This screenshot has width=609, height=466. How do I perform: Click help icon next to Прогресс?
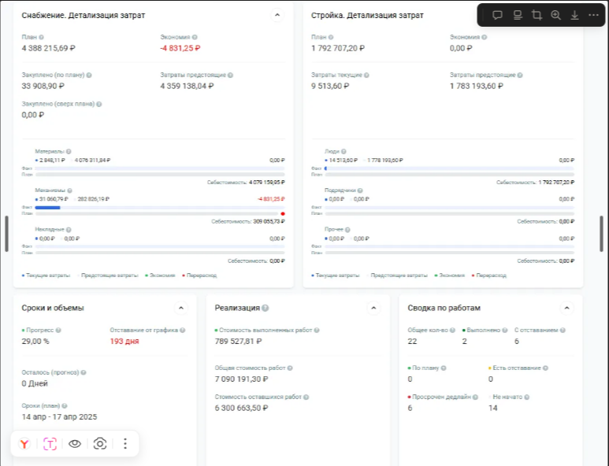click(58, 330)
